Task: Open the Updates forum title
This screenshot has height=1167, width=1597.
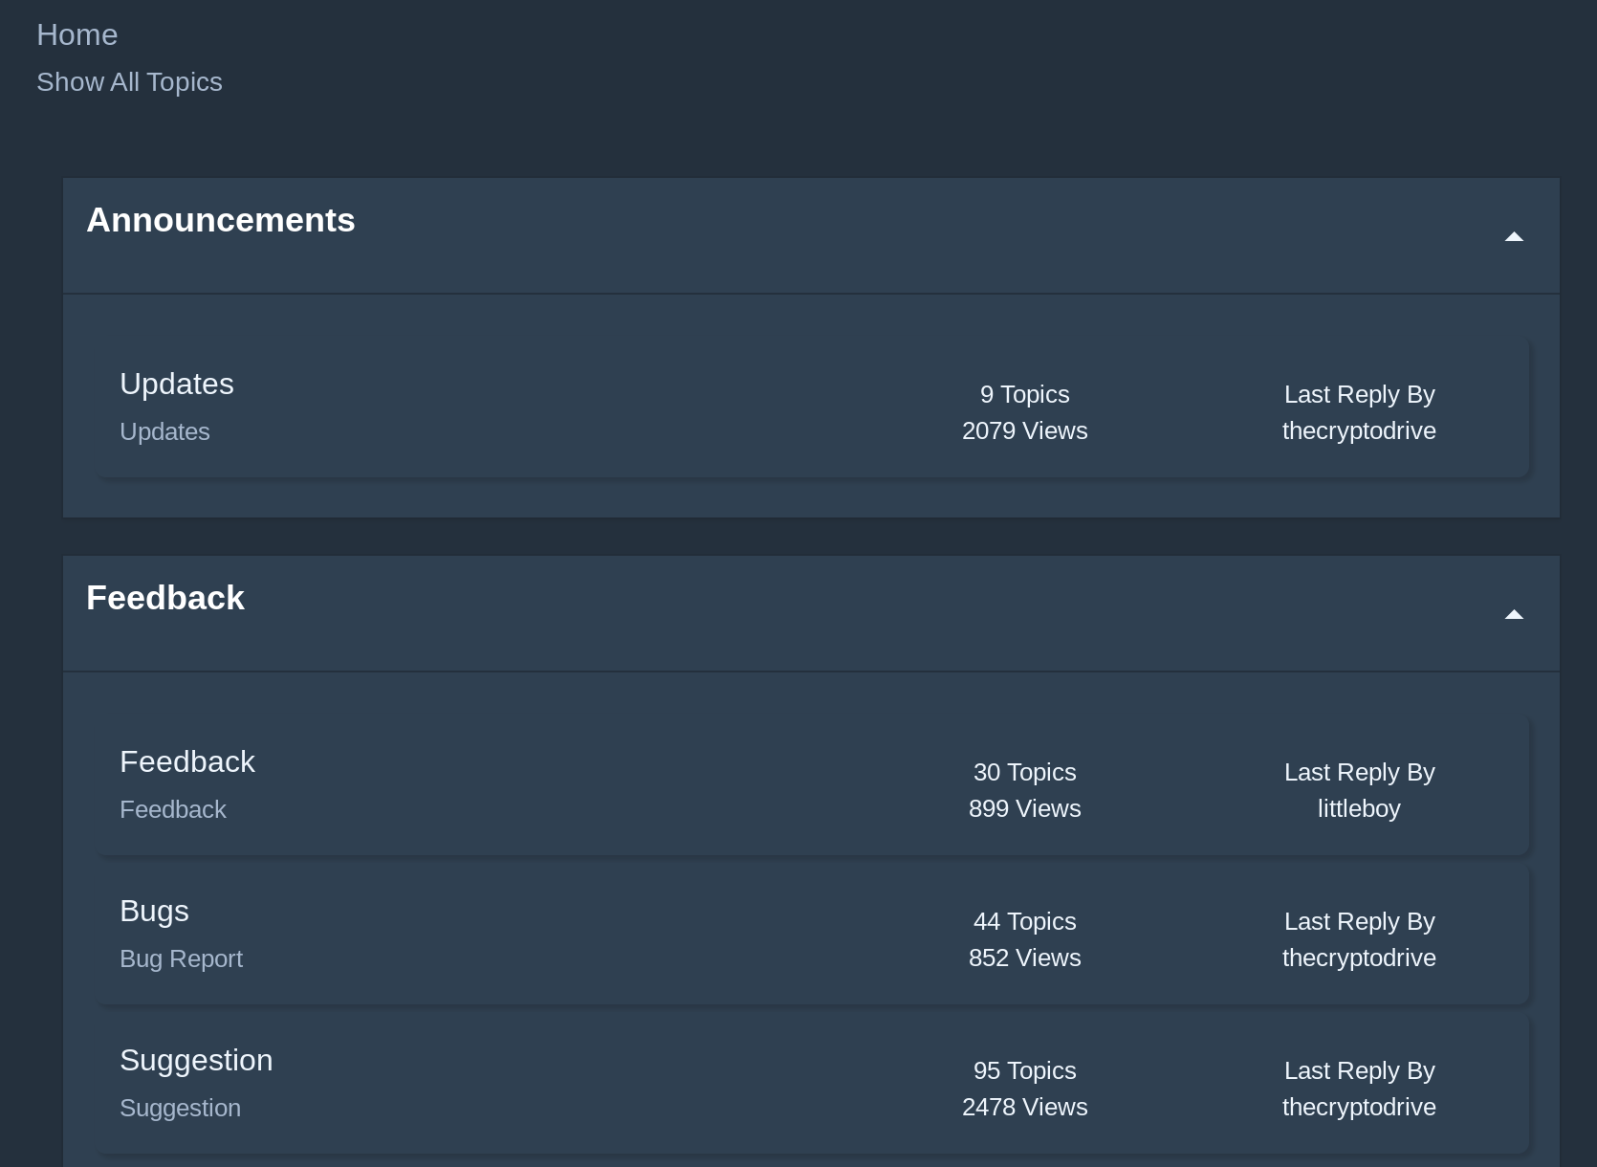Action: point(177,384)
